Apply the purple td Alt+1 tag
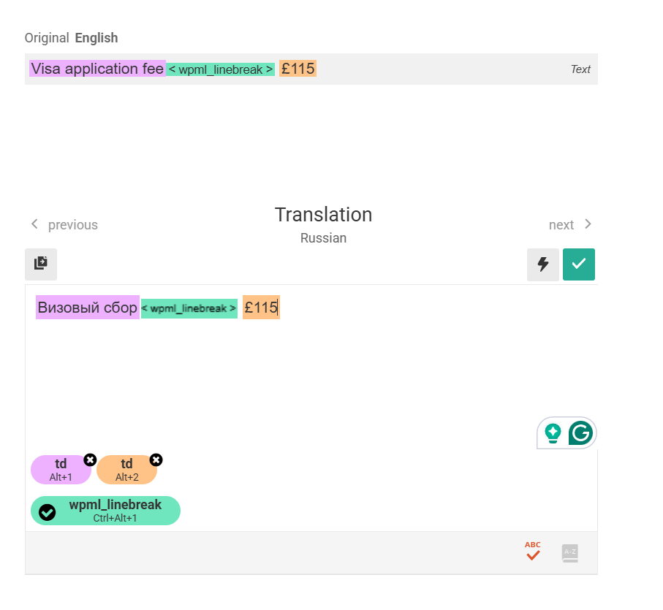Screen dimensions: 663x610 point(61,469)
